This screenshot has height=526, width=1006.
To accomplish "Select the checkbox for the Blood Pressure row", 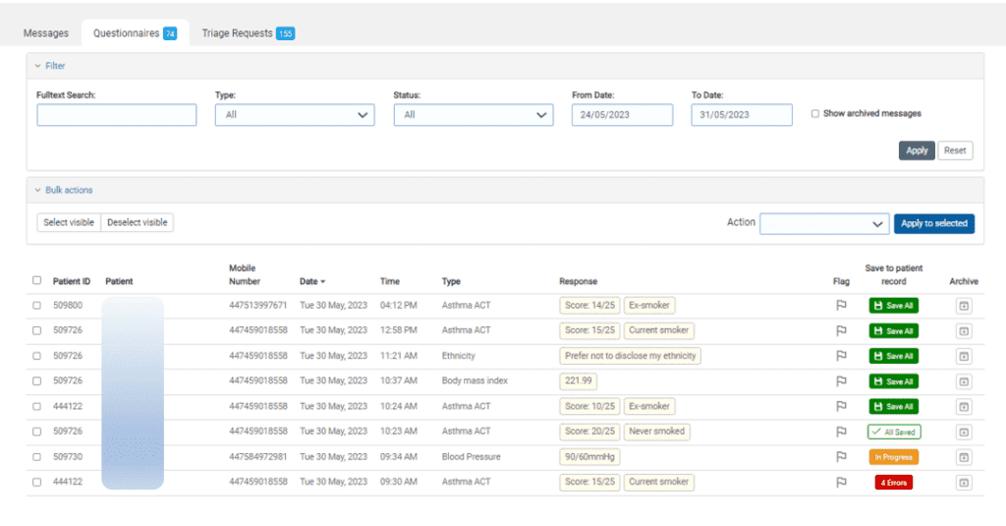I will 37,457.
